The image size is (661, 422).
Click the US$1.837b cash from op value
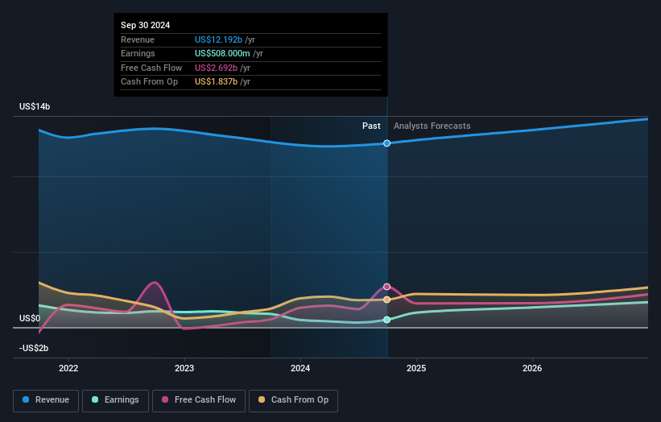(217, 82)
